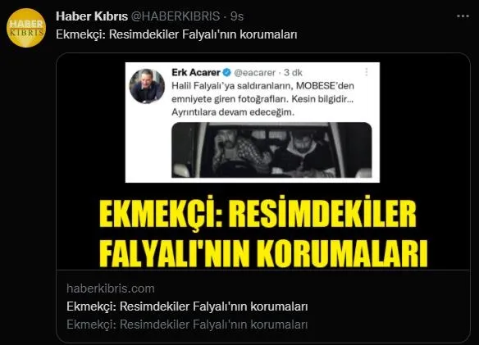Screen dimensions: 479x345
Task: Click the grey link card description text
Action: (187, 325)
